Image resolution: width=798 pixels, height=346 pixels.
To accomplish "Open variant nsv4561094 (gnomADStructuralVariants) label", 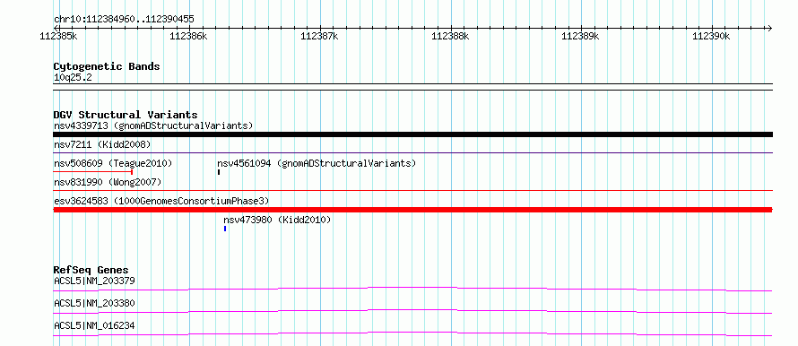I will (317, 163).
